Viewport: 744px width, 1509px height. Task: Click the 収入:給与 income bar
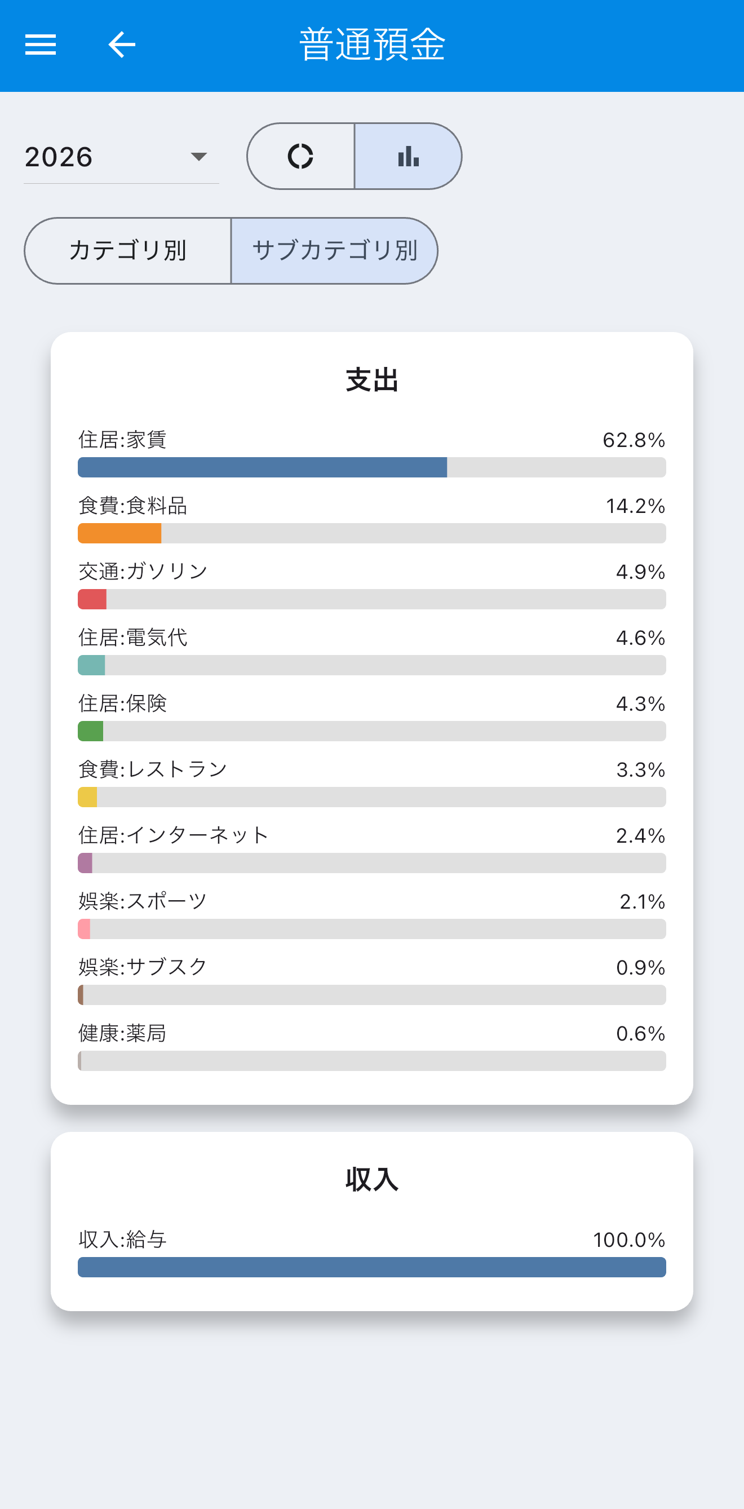(372, 1267)
